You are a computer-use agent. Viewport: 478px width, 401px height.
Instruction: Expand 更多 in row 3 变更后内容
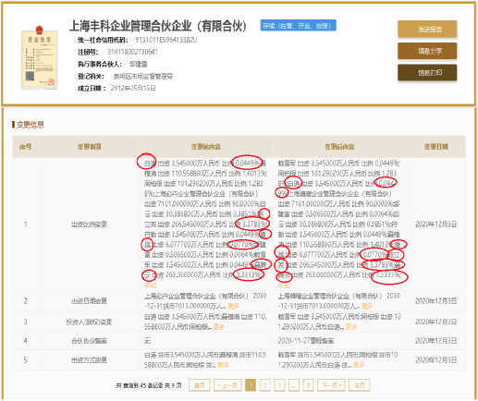351,327
